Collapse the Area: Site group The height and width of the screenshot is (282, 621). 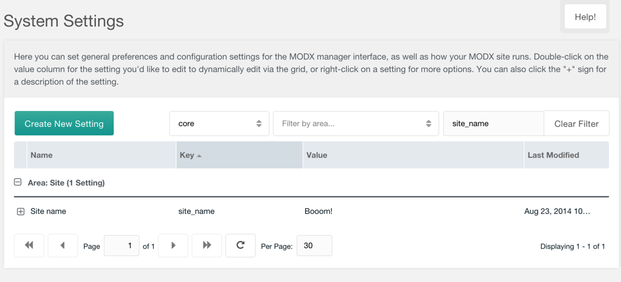18,182
